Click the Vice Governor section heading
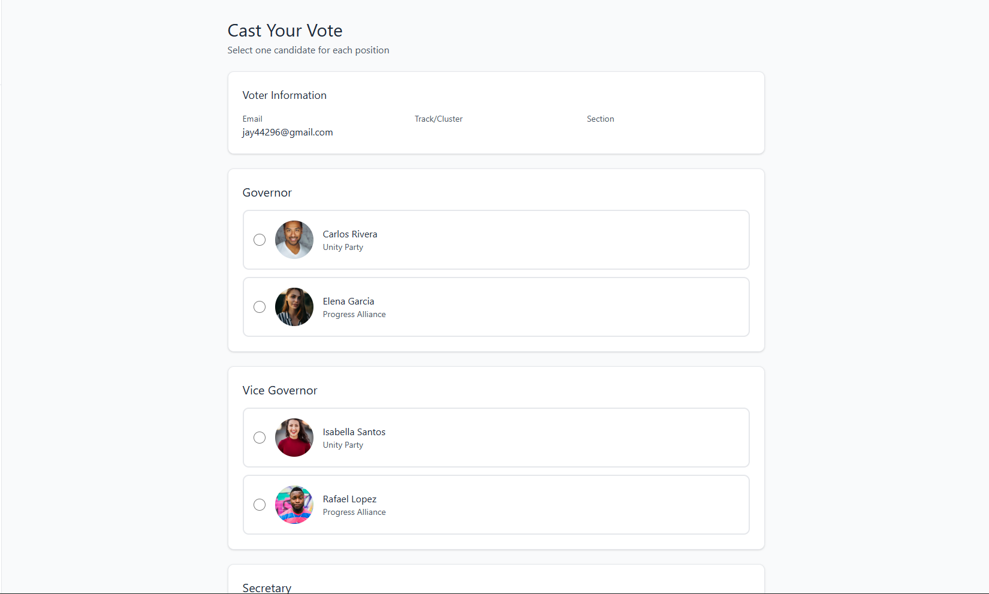Viewport: 989px width, 594px height. [280, 391]
